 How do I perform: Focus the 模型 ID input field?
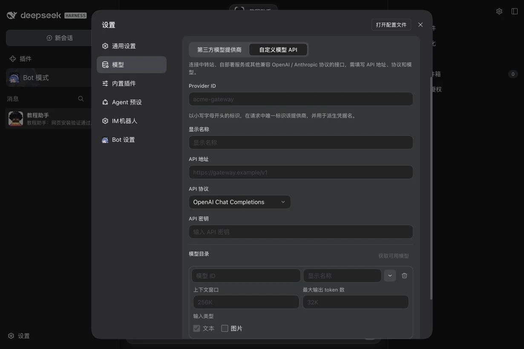[246, 276]
